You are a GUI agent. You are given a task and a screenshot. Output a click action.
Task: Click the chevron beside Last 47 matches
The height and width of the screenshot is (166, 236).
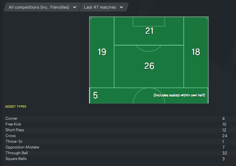tap(121, 7)
